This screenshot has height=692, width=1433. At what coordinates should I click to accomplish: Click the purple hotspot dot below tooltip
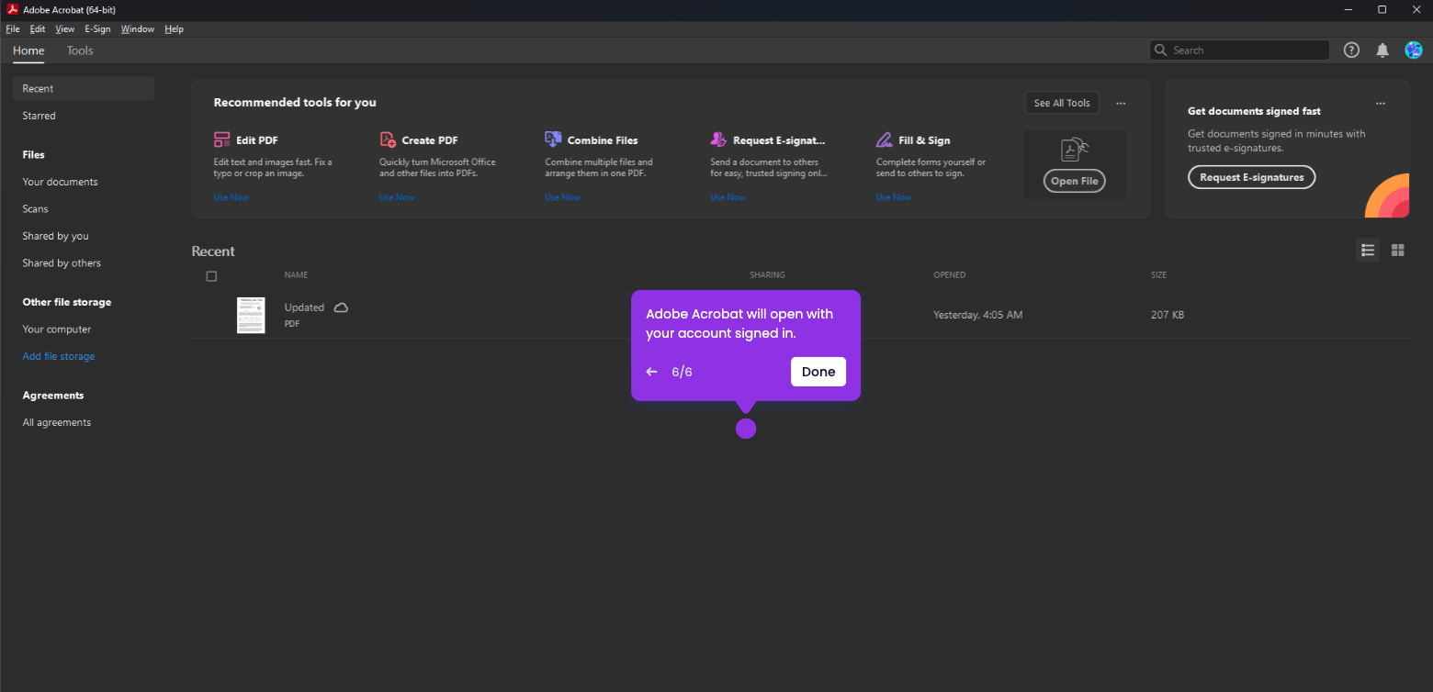(x=746, y=429)
